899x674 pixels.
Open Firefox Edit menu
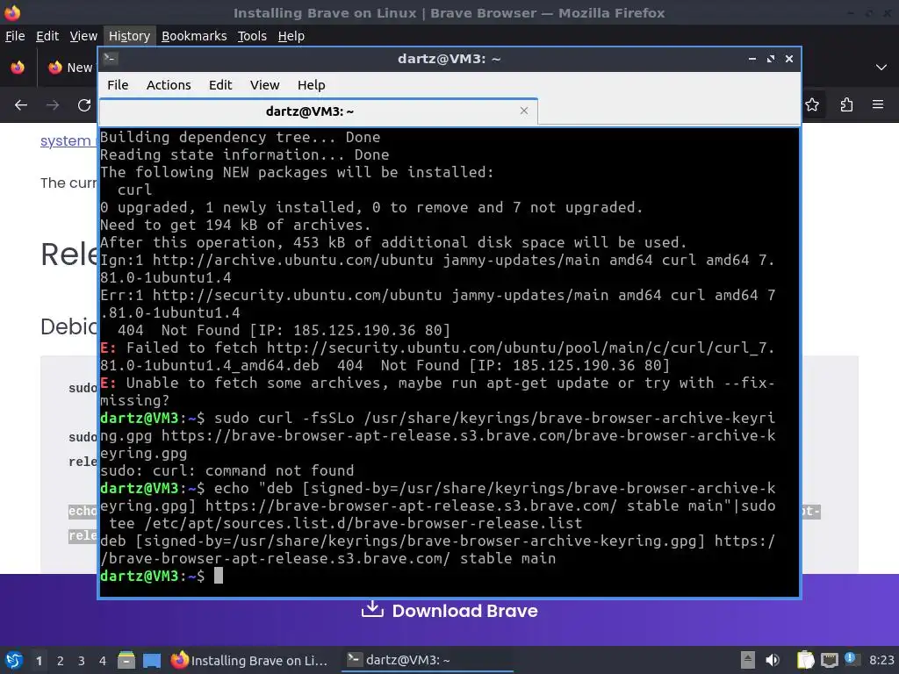(47, 36)
